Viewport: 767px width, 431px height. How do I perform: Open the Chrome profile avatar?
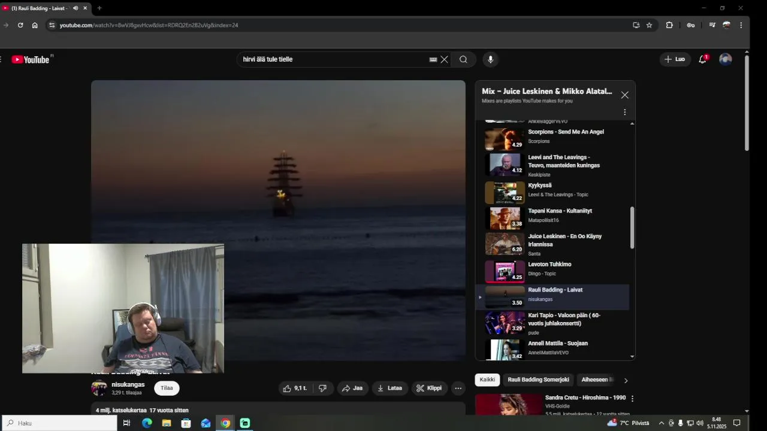pos(726,25)
